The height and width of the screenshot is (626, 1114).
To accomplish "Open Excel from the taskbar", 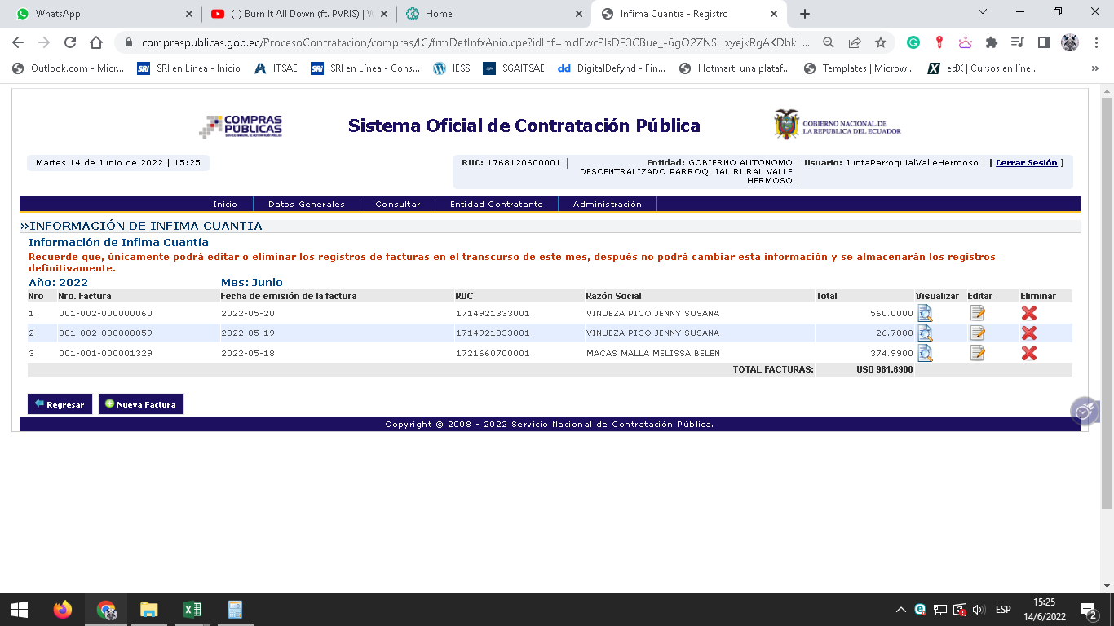I will click(x=192, y=610).
